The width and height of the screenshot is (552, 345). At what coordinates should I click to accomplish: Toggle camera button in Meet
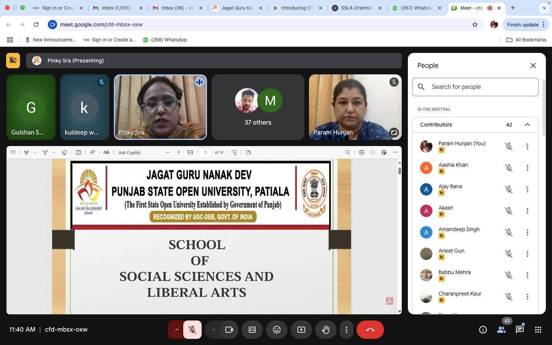coord(229,330)
